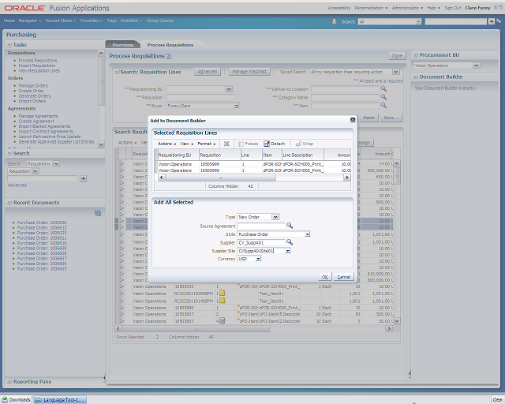Screen dimensions: 505x404
Task: Click Cancel in Add to Document Builder
Action: (x=344, y=277)
